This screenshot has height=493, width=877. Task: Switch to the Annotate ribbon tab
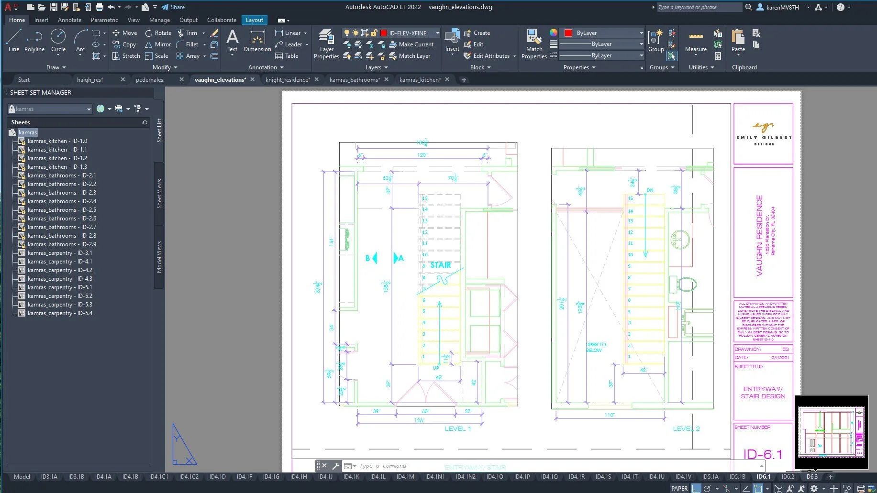click(x=69, y=20)
